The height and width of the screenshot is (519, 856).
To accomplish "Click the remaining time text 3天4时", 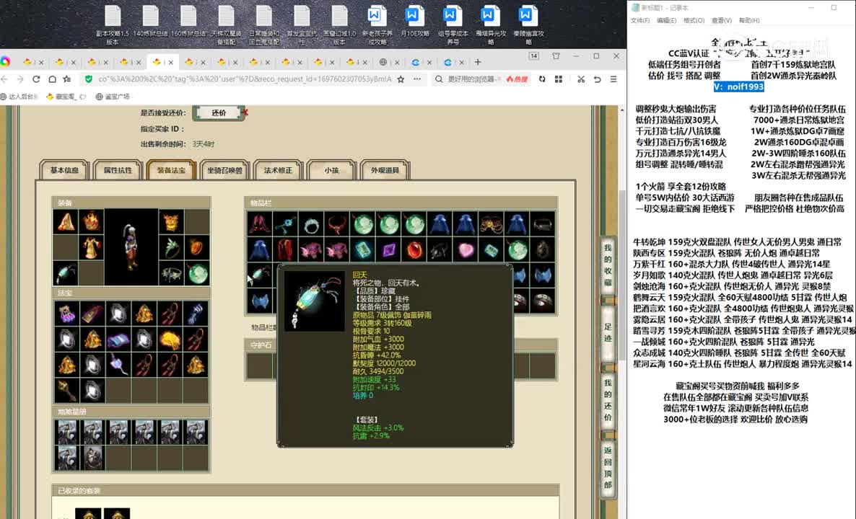I will 203,144.
